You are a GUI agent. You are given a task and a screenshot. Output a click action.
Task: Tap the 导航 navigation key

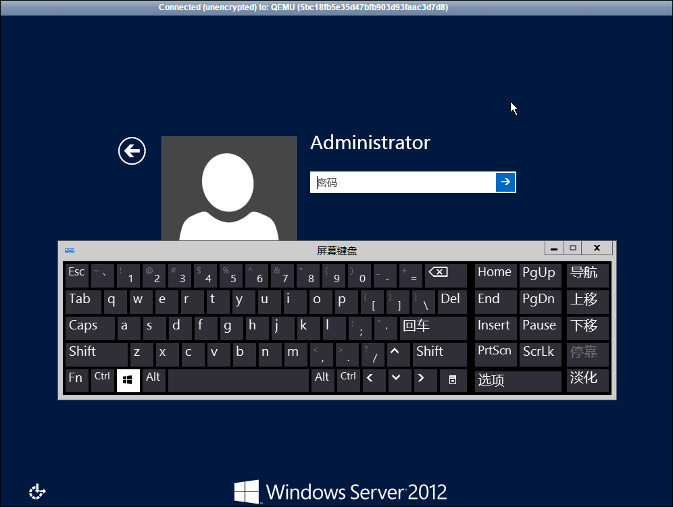pyautogui.click(x=588, y=275)
